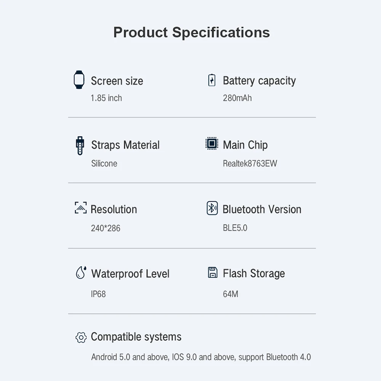Click the IP68 waterproof rating
This screenshot has width=381, height=381.
tap(98, 294)
